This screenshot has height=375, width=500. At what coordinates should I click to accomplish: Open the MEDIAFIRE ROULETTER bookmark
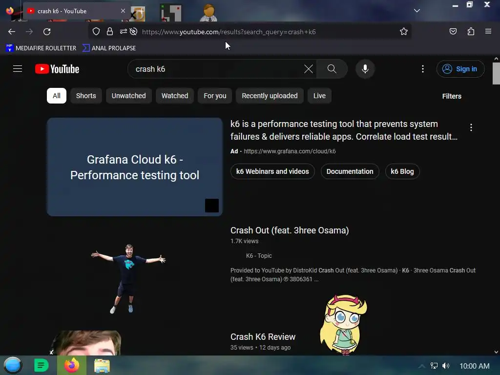pyautogui.click(x=41, y=48)
